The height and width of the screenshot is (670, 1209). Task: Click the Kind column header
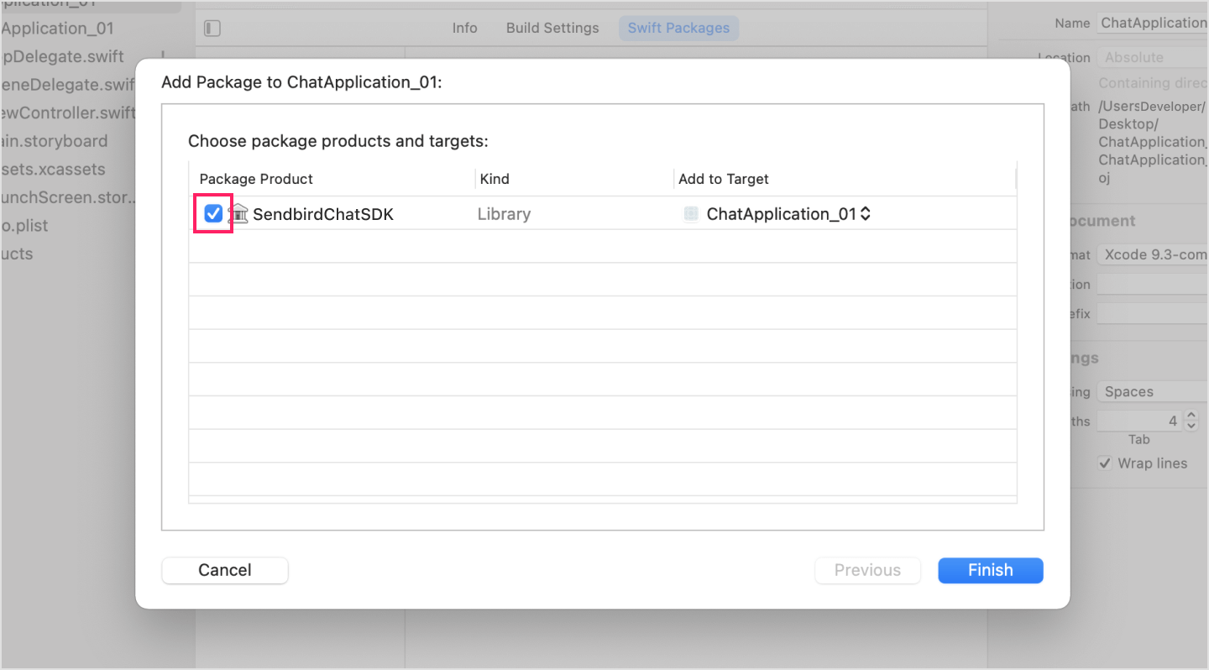pos(495,179)
